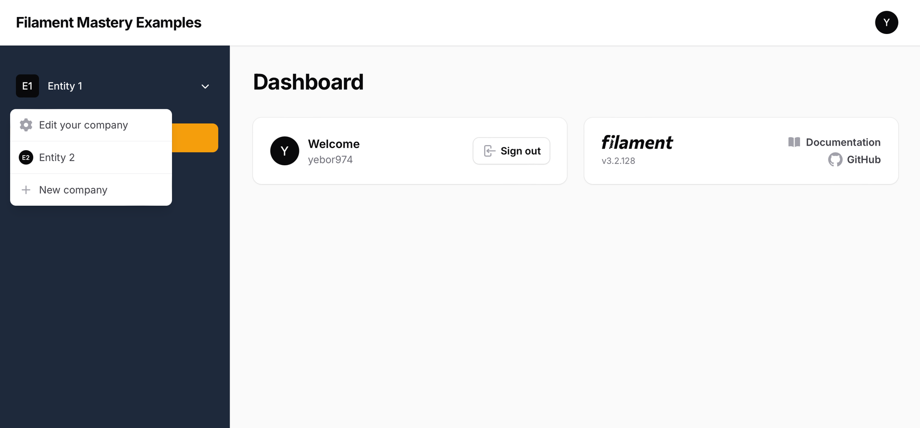Click the sign out arrow icon
Viewport: 920px width, 428px height.
point(489,151)
